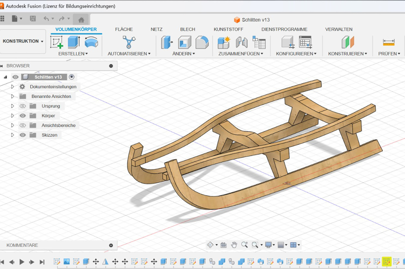Open the Automated Modeling tool
The image size is (405, 269).
(x=129, y=42)
